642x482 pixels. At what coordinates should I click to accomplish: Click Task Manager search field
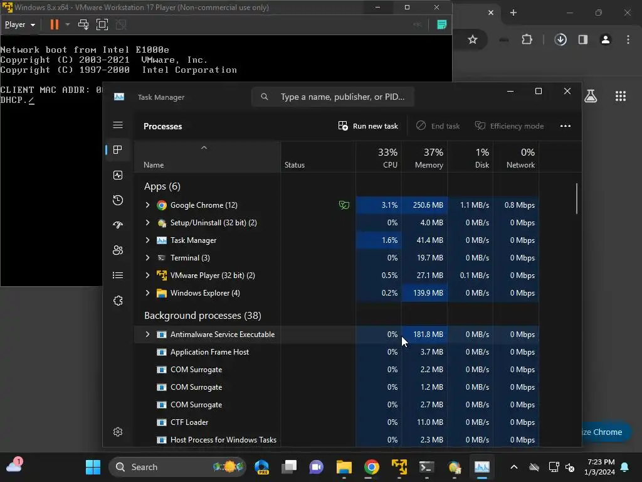click(x=332, y=97)
